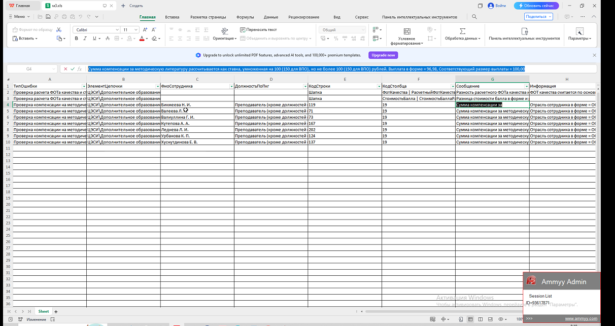Switch to the Вставка ribbon tab
This screenshot has width=615, height=326.
(x=172, y=17)
